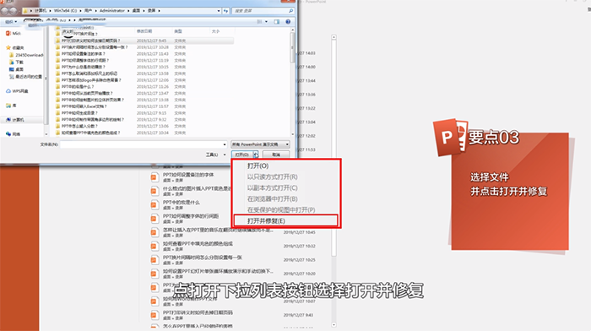Select folder 如何查看PPT中填充色的颜色组成？

pyautogui.click(x=90, y=133)
